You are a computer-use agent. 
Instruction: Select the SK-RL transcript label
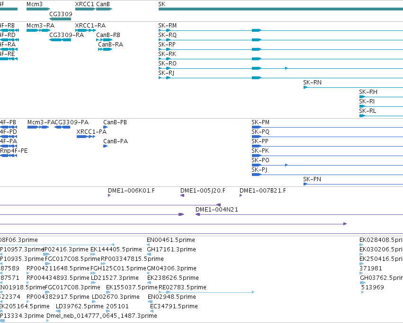point(367,111)
